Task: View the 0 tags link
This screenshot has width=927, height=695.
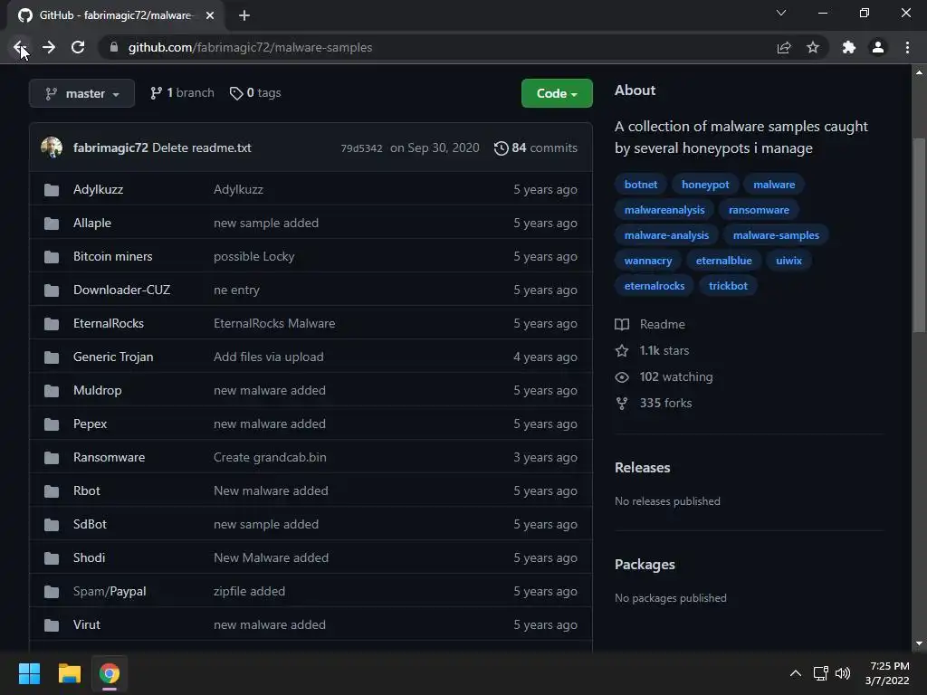Action: pyautogui.click(x=255, y=93)
